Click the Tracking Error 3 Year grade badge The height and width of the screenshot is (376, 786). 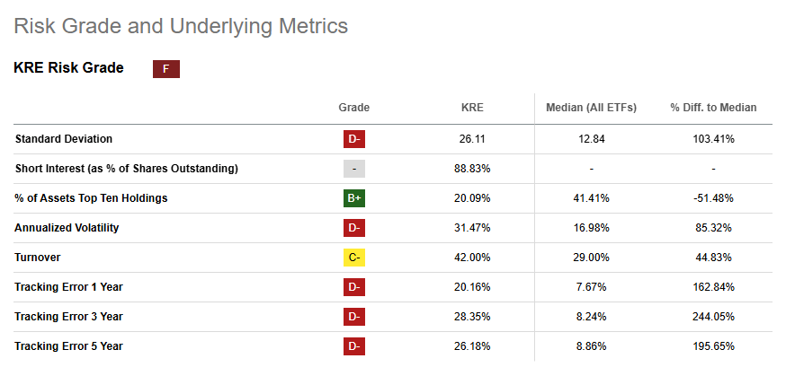pos(354,317)
